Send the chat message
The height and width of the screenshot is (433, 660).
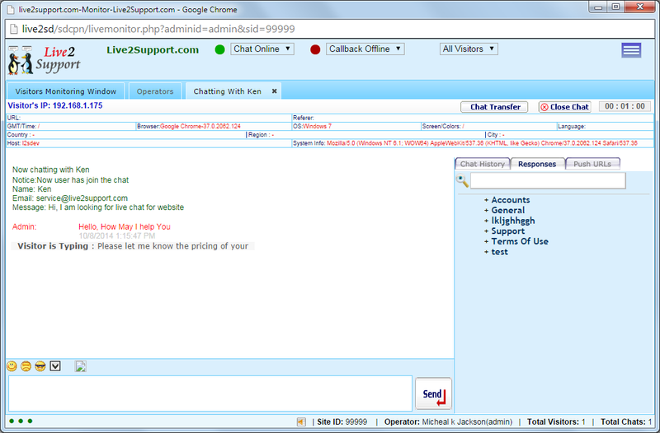(x=434, y=394)
